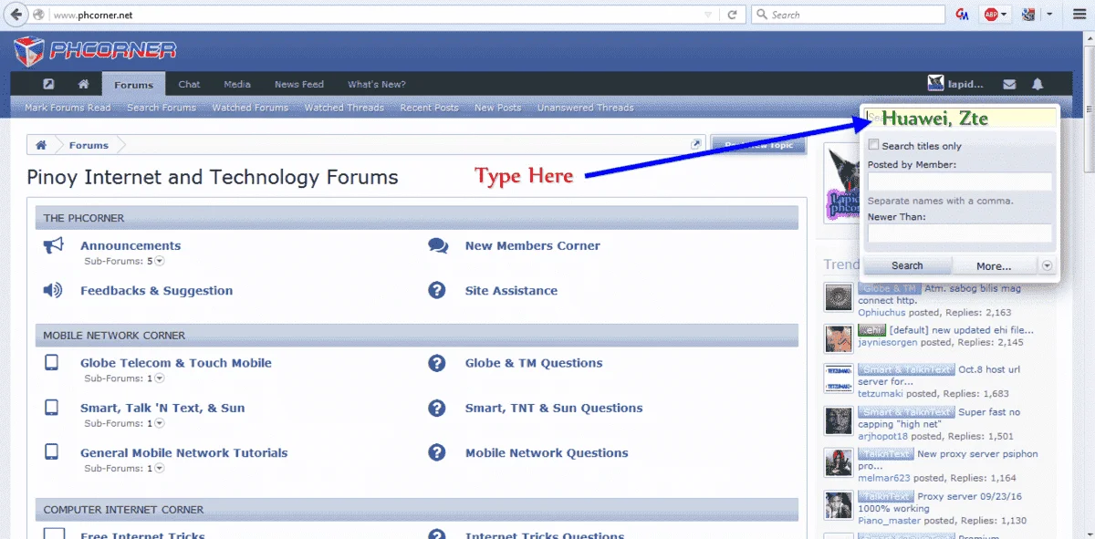Open the address bar history dropdown arrow
Viewport: 1095px width, 539px height.
(709, 15)
